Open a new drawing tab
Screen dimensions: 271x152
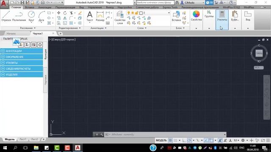(x=60, y=33)
